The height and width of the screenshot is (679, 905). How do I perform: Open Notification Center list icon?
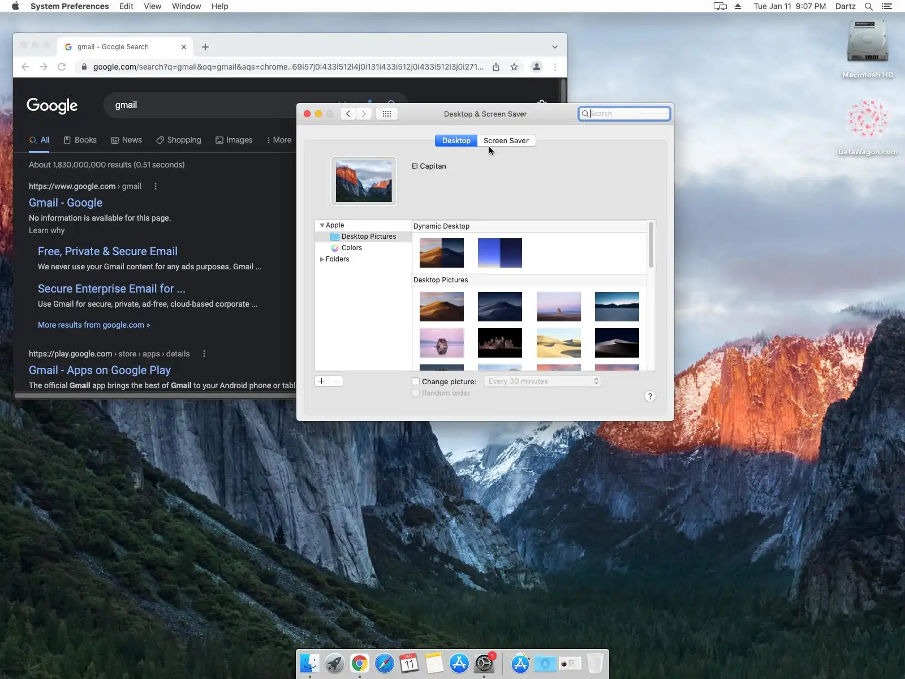[x=887, y=6]
